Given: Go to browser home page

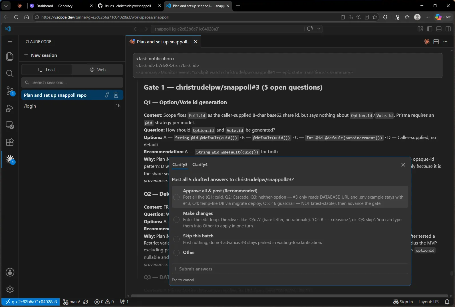Looking at the screenshot, I should click(x=27, y=17).
